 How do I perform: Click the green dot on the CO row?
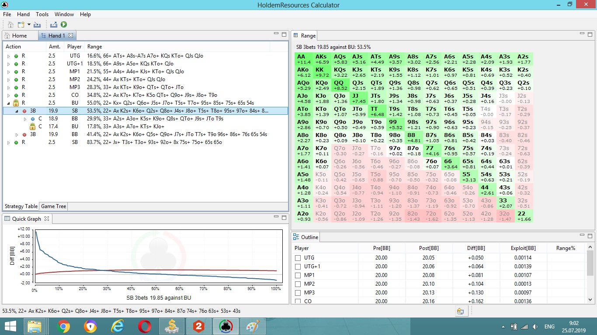click(x=16, y=95)
